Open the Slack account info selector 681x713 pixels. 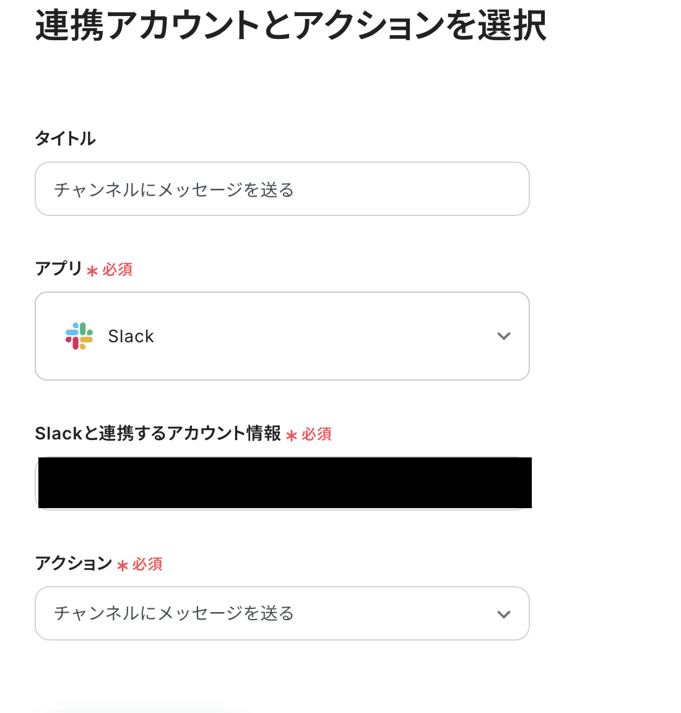coord(282,483)
